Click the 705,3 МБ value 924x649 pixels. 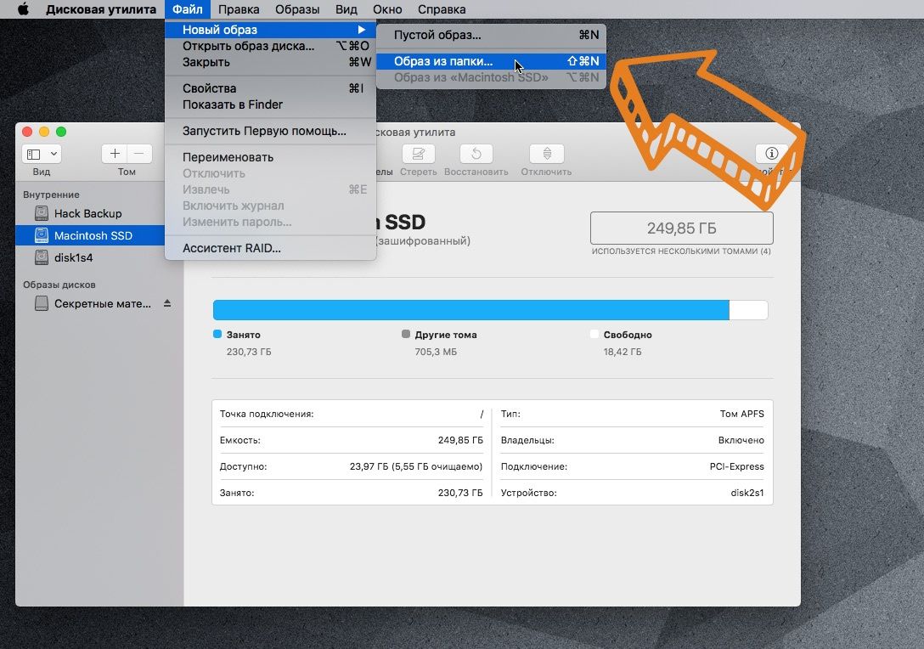tap(436, 352)
